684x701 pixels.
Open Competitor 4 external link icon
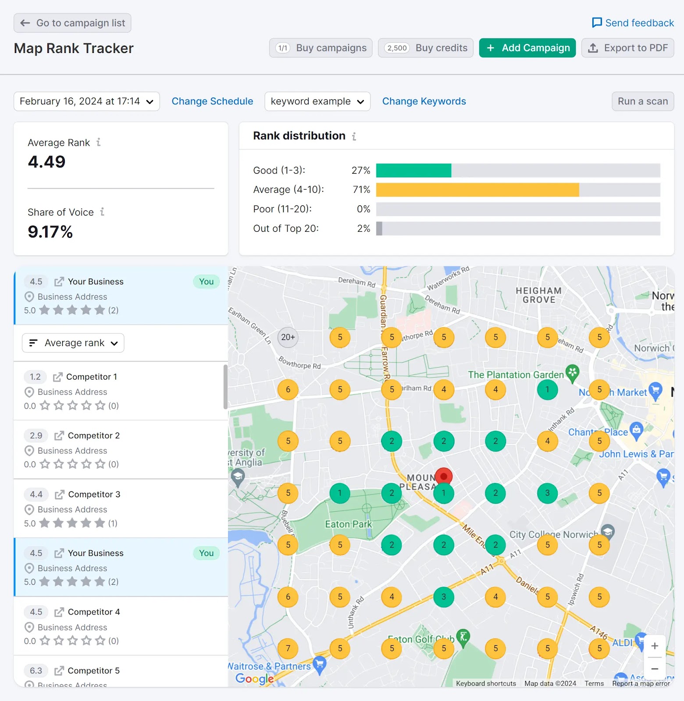click(59, 612)
